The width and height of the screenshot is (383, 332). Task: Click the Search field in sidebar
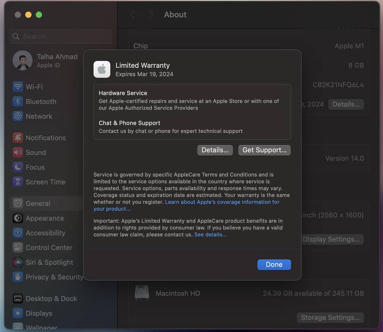click(60, 36)
